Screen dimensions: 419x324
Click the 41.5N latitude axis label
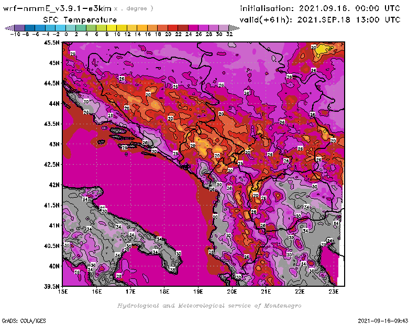point(51,205)
